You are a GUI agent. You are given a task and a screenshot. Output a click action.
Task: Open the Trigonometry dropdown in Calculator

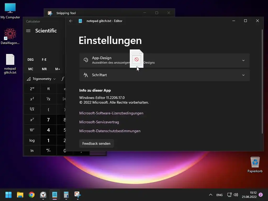coord(41,79)
